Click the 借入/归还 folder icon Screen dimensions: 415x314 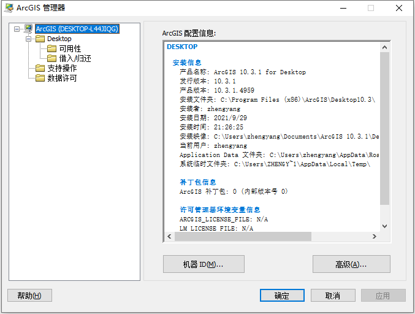(x=51, y=58)
